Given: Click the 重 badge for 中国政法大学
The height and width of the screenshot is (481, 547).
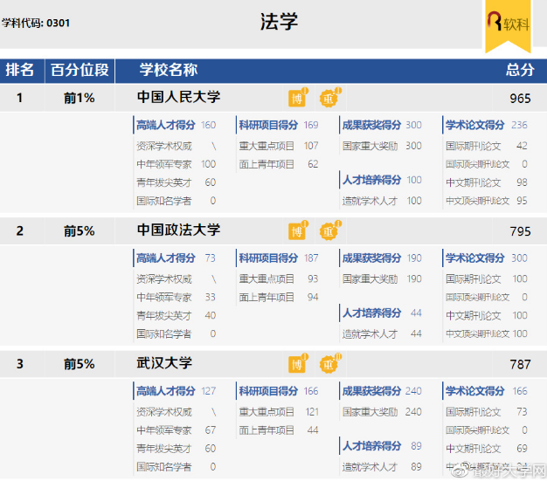Looking at the screenshot, I should click(329, 231).
